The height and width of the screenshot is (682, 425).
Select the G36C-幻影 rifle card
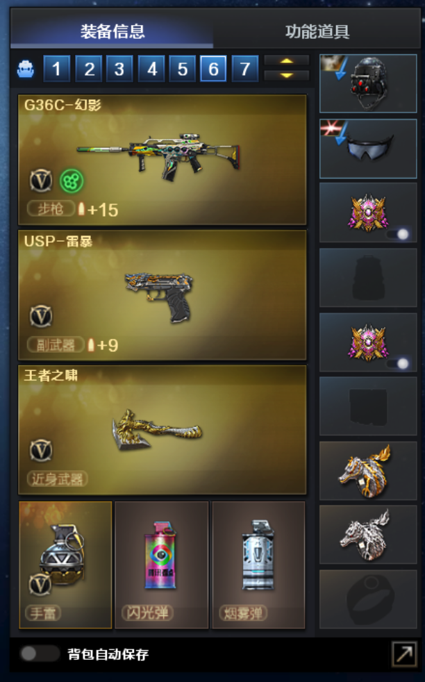(x=162, y=160)
